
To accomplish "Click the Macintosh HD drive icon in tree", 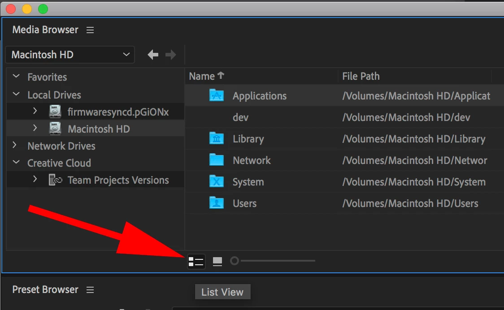I will (x=55, y=129).
